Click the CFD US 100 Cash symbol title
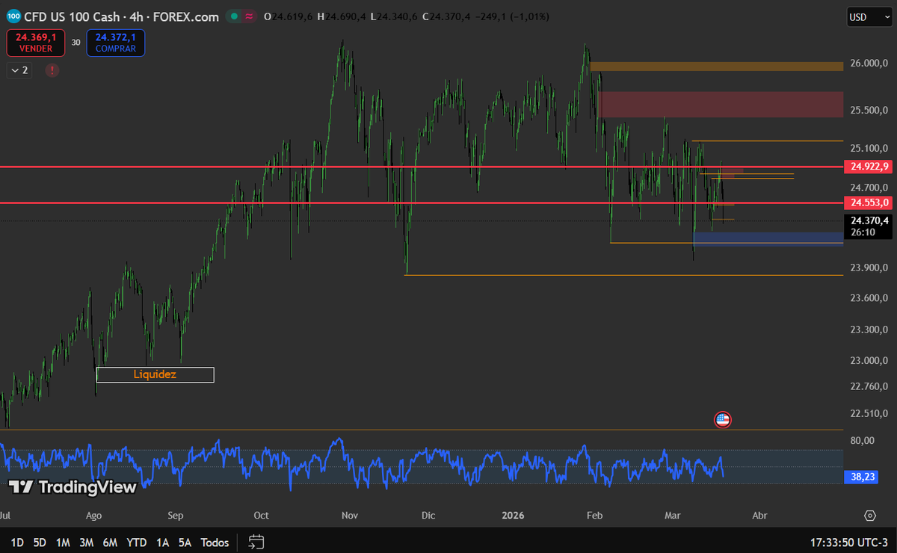Viewport: 897px width, 553px height. click(x=121, y=16)
